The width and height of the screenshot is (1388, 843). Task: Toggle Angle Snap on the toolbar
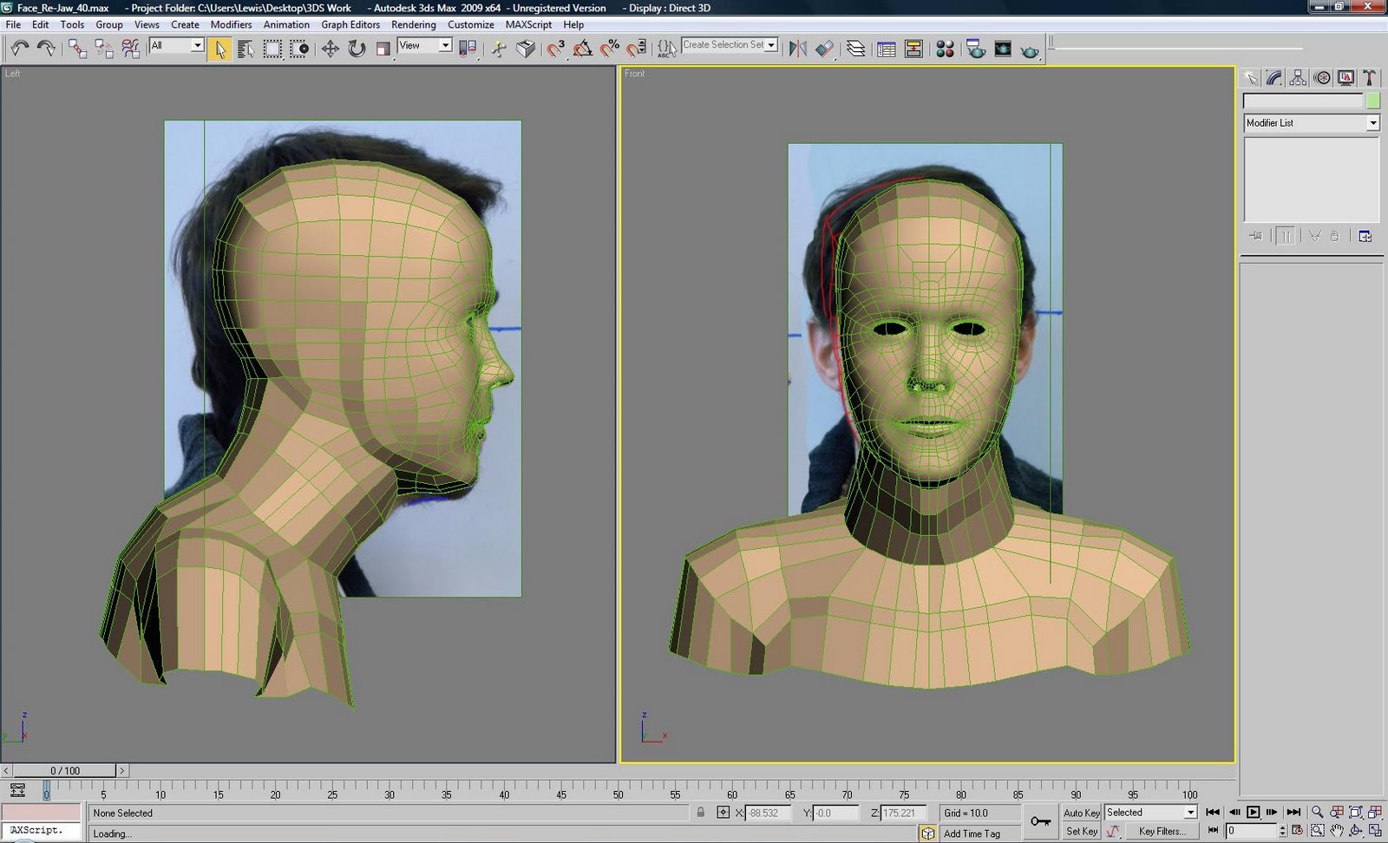(x=583, y=49)
